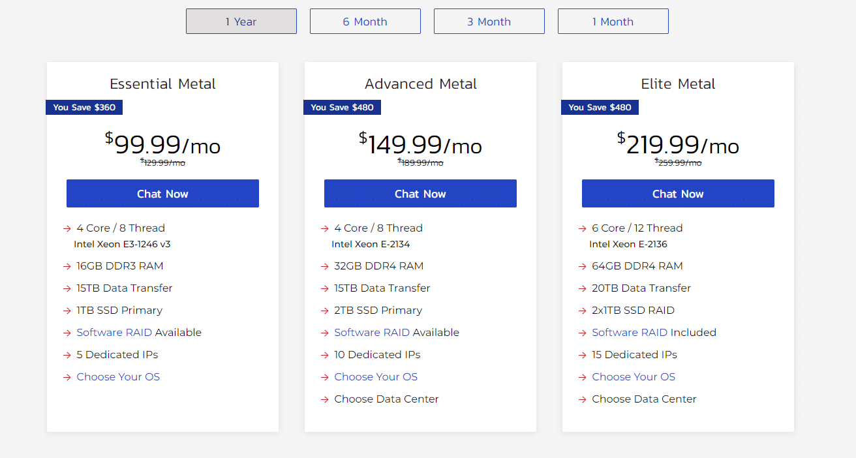Open Software RAID link in Essential Metal
856x458 pixels.
pyautogui.click(x=114, y=333)
